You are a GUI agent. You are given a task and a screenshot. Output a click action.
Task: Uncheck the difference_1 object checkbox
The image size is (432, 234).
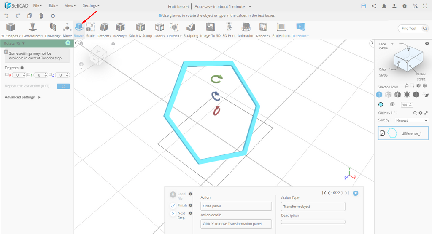coord(382,133)
